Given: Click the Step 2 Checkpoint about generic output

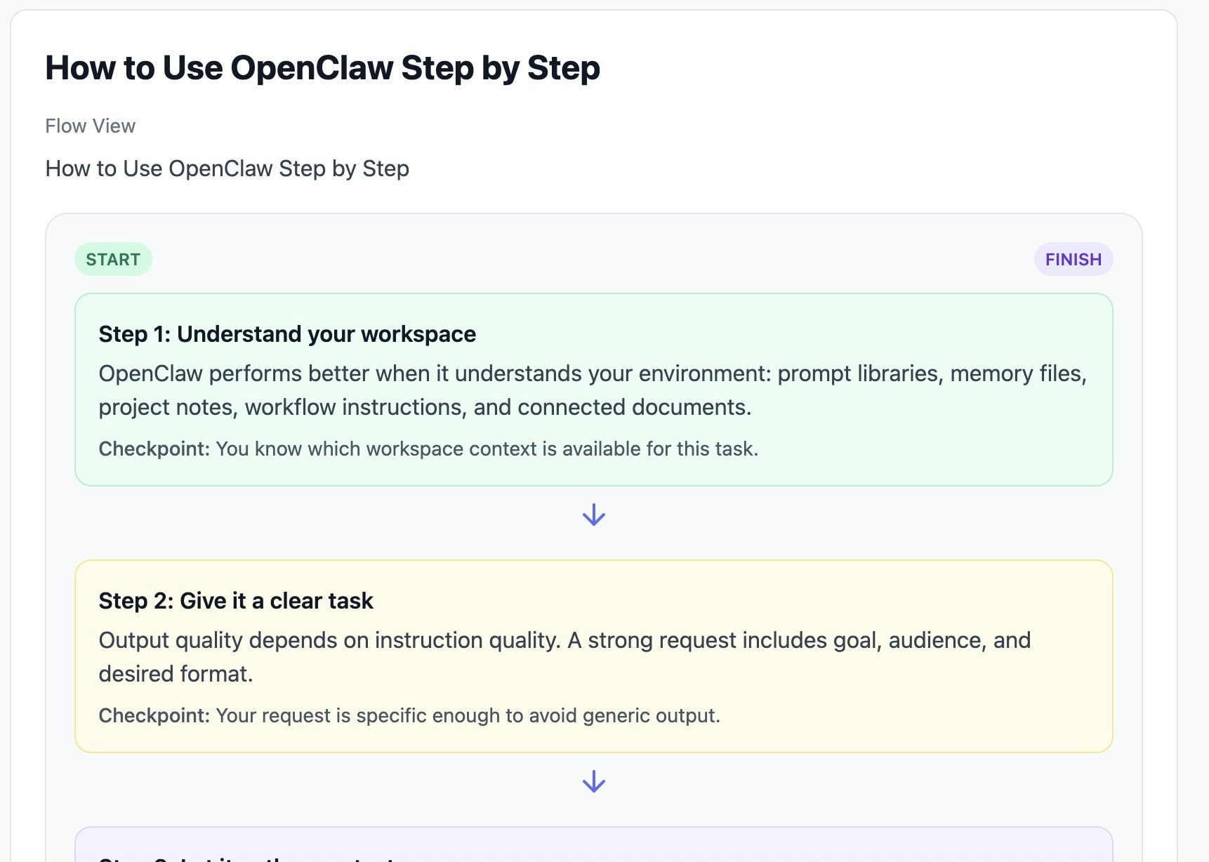Looking at the screenshot, I should 409,715.
